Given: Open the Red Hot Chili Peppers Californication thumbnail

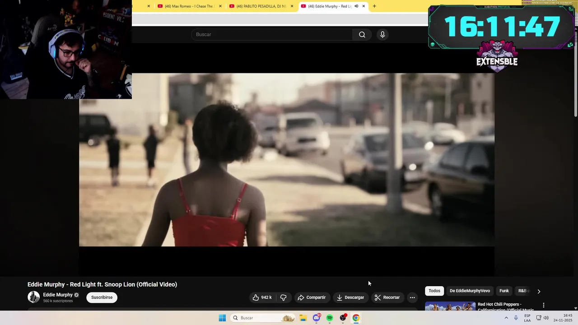Looking at the screenshot, I should (450, 306).
